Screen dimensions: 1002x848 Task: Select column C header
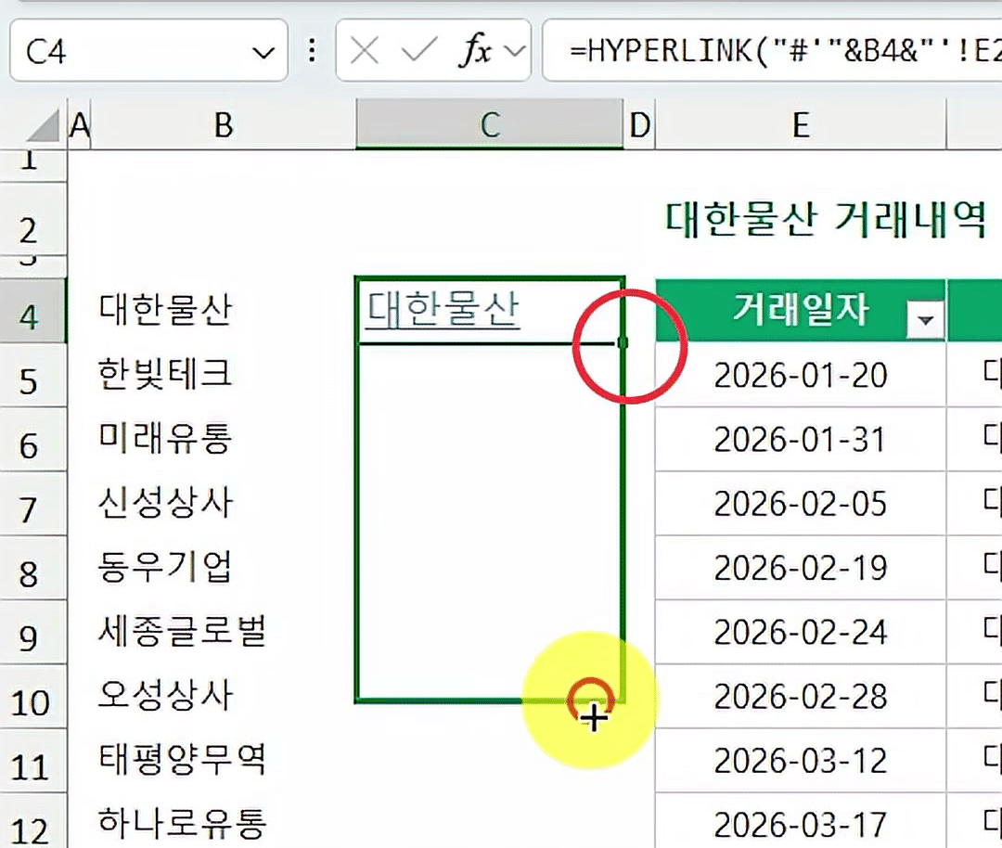pos(490,125)
